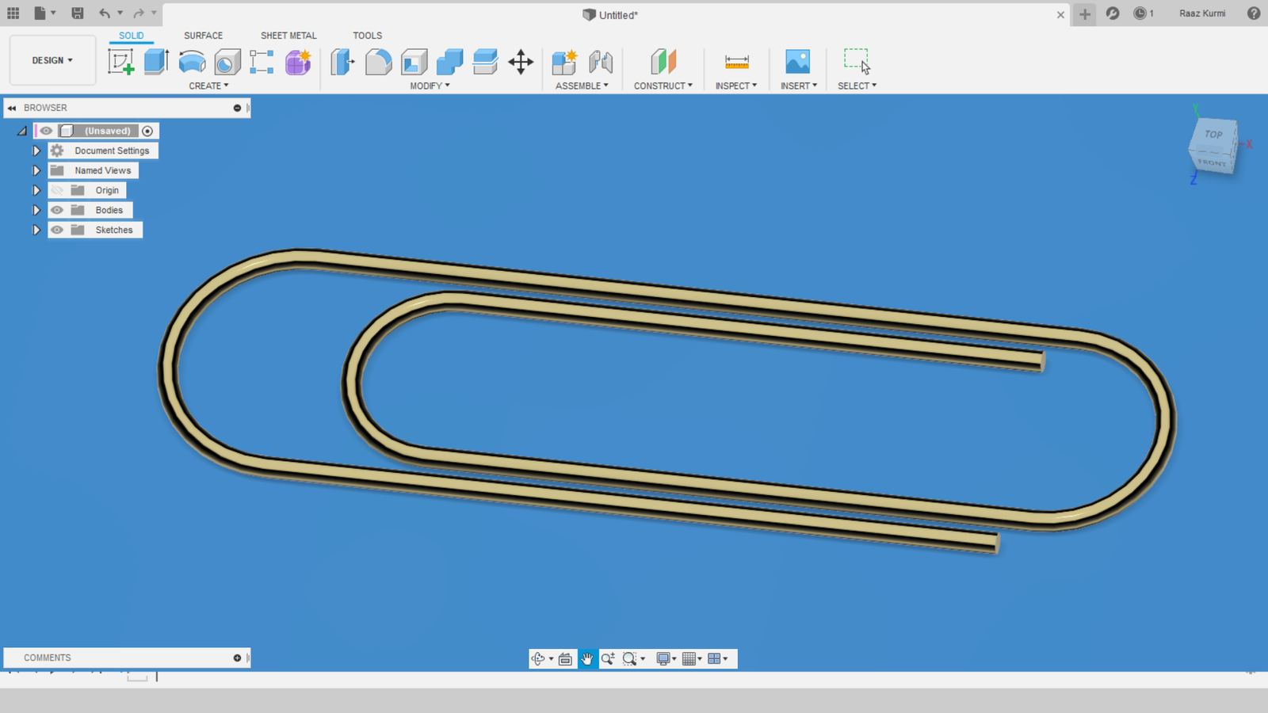Activate the Unsaved component radio button
Viewport: 1268px width, 713px height.
tap(147, 131)
